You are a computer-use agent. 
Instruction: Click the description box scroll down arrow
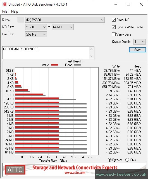click(92, 56)
